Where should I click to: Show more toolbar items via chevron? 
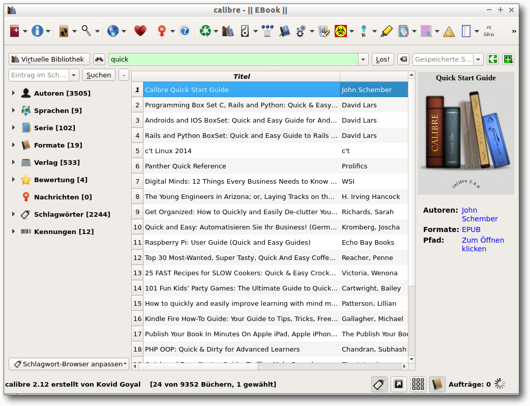(x=514, y=31)
